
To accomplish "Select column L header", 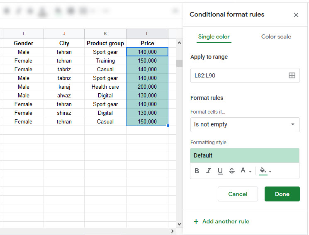I will (x=147, y=34).
